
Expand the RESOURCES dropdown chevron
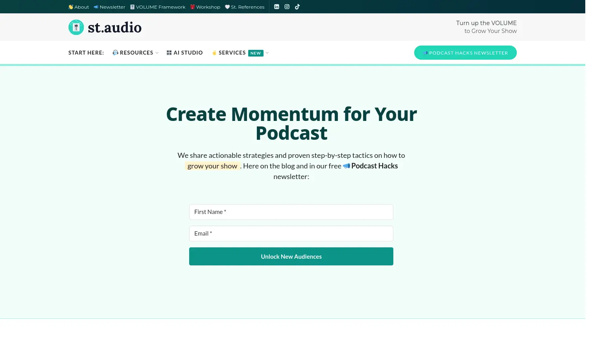157,53
